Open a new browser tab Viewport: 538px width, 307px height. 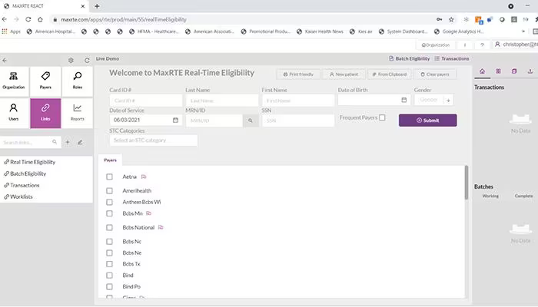[x=97, y=6]
